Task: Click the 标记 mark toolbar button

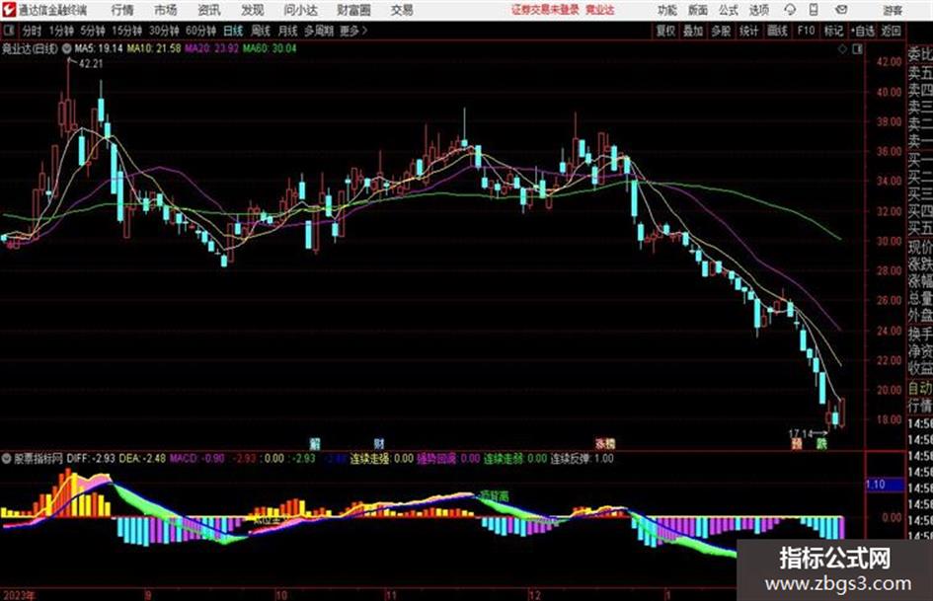Action: (833, 31)
